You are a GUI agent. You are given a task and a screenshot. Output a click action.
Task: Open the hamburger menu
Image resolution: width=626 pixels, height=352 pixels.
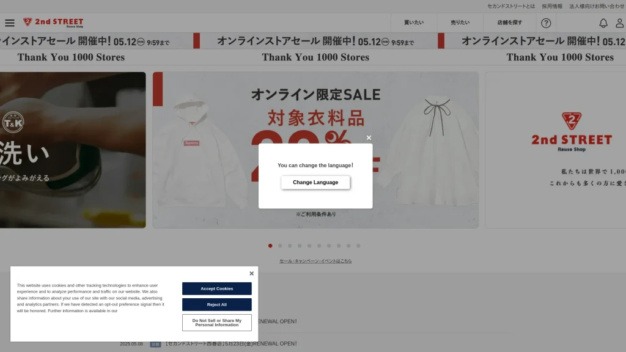[10, 23]
